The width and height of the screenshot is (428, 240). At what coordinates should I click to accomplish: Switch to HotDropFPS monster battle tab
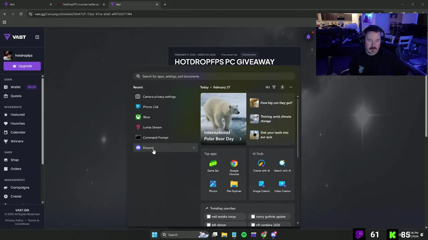click(x=81, y=4)
